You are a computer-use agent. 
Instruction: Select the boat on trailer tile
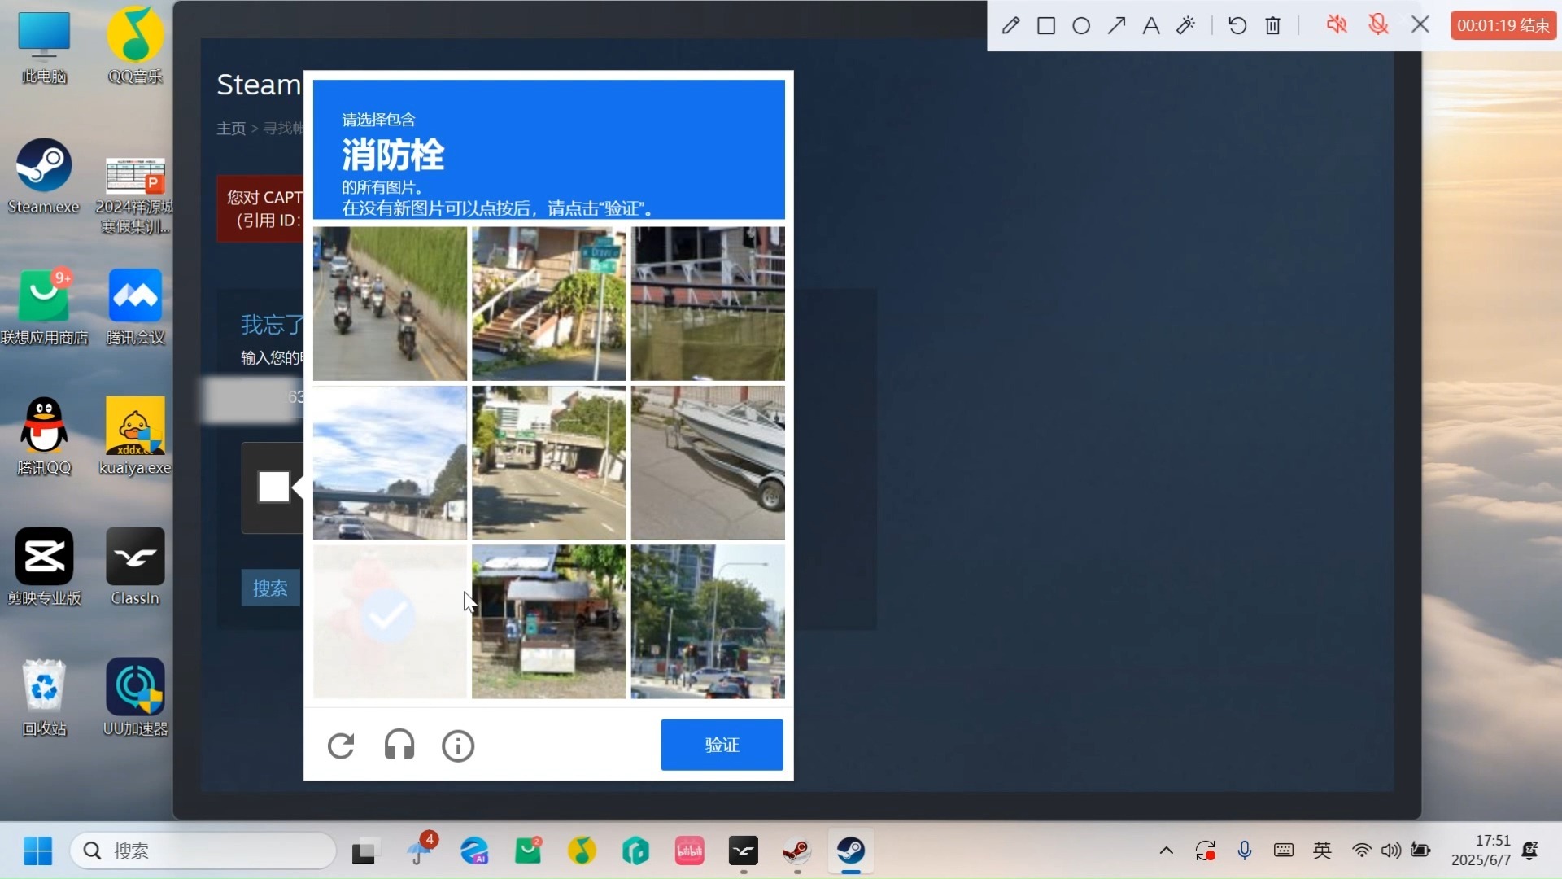[x=708, y=462]
